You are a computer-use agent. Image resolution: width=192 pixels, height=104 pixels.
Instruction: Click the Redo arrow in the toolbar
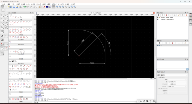point(28,7)
